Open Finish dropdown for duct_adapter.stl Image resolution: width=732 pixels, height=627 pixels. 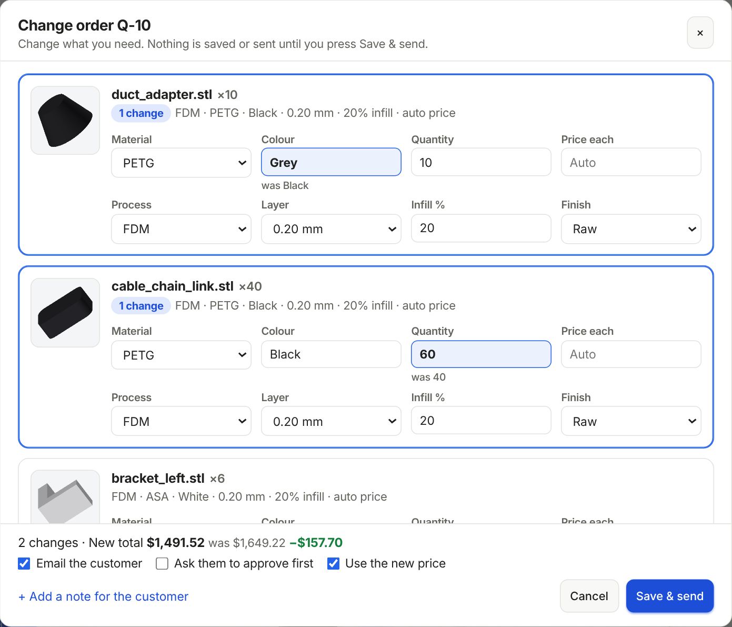click(631, 229)
